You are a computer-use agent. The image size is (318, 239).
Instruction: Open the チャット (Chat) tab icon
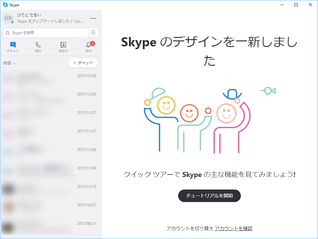(x=13, y=45)
